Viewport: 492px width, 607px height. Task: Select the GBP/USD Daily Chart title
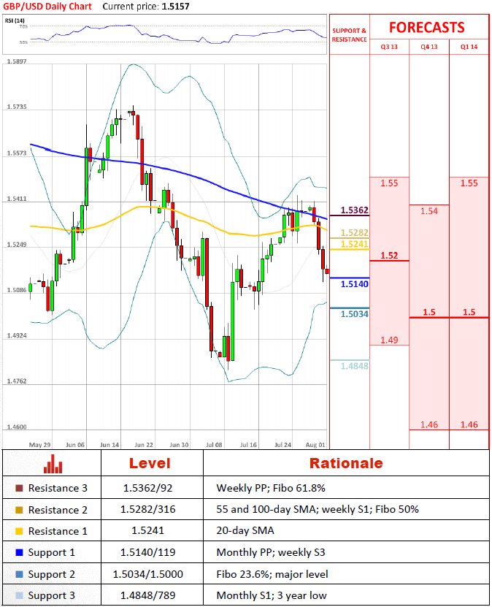[x=47, y=7]
